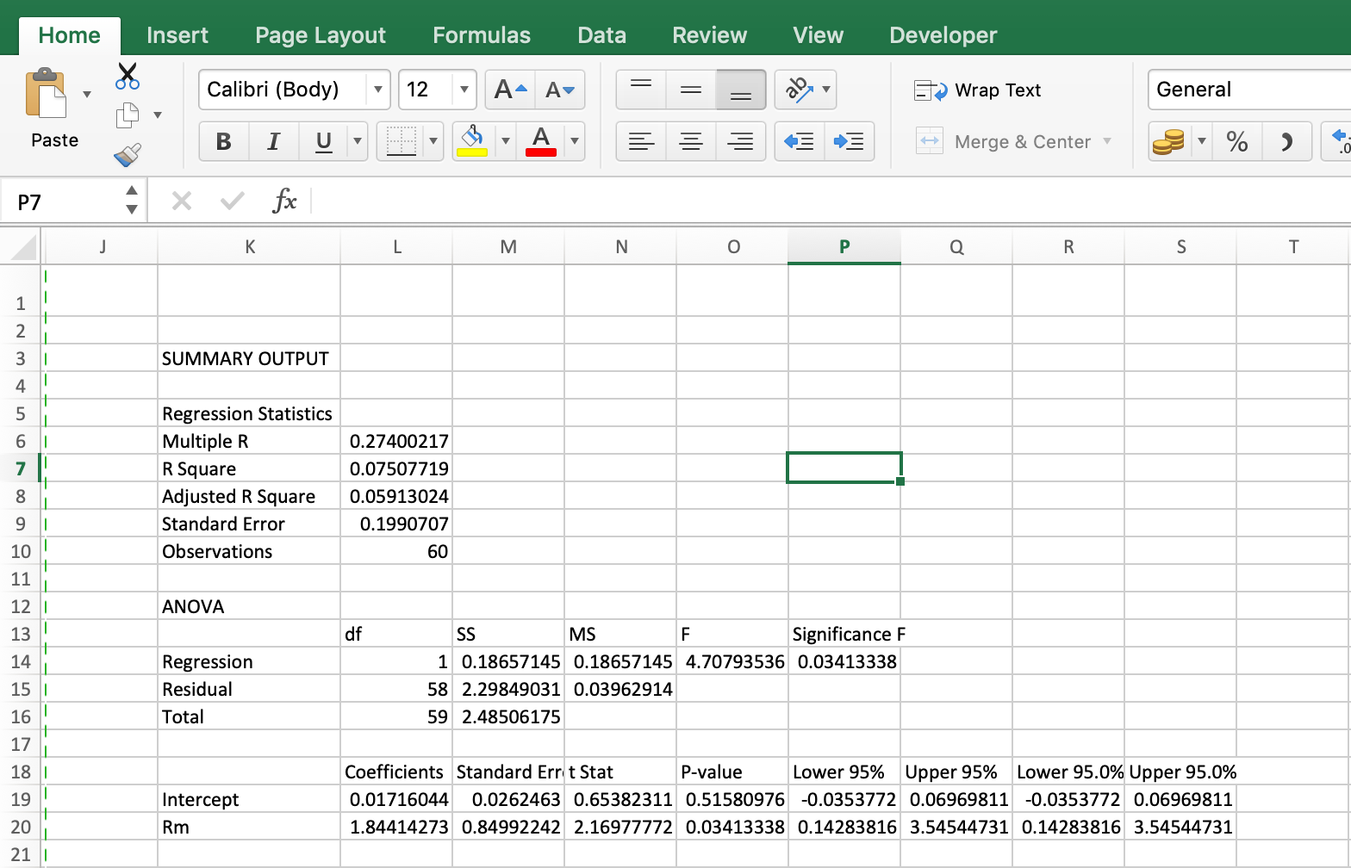Click the Wrap Text button
Screen dimensions: 1351x868
pos(978,90)
